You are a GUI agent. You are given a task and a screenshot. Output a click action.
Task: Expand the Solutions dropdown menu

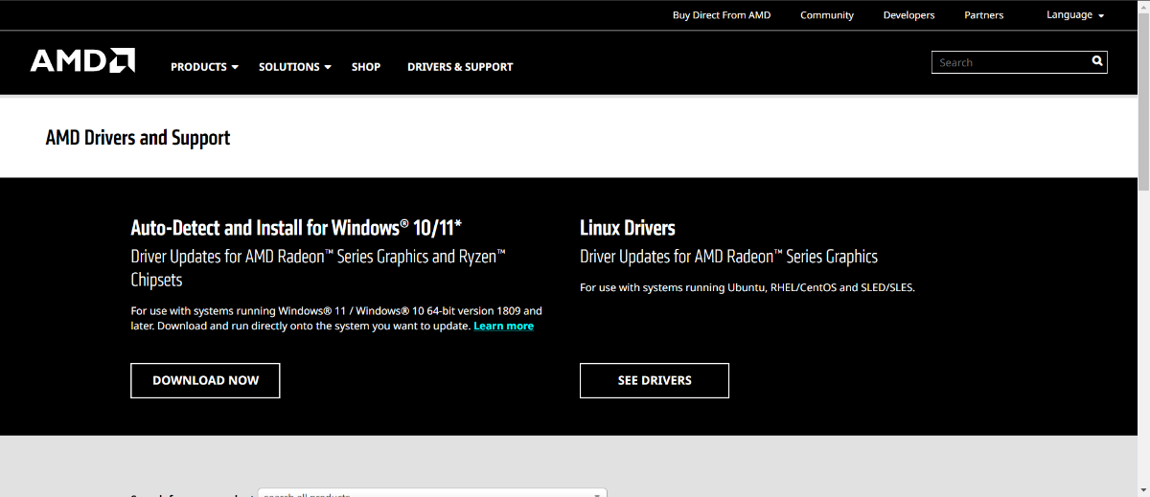tap(294, 67)
